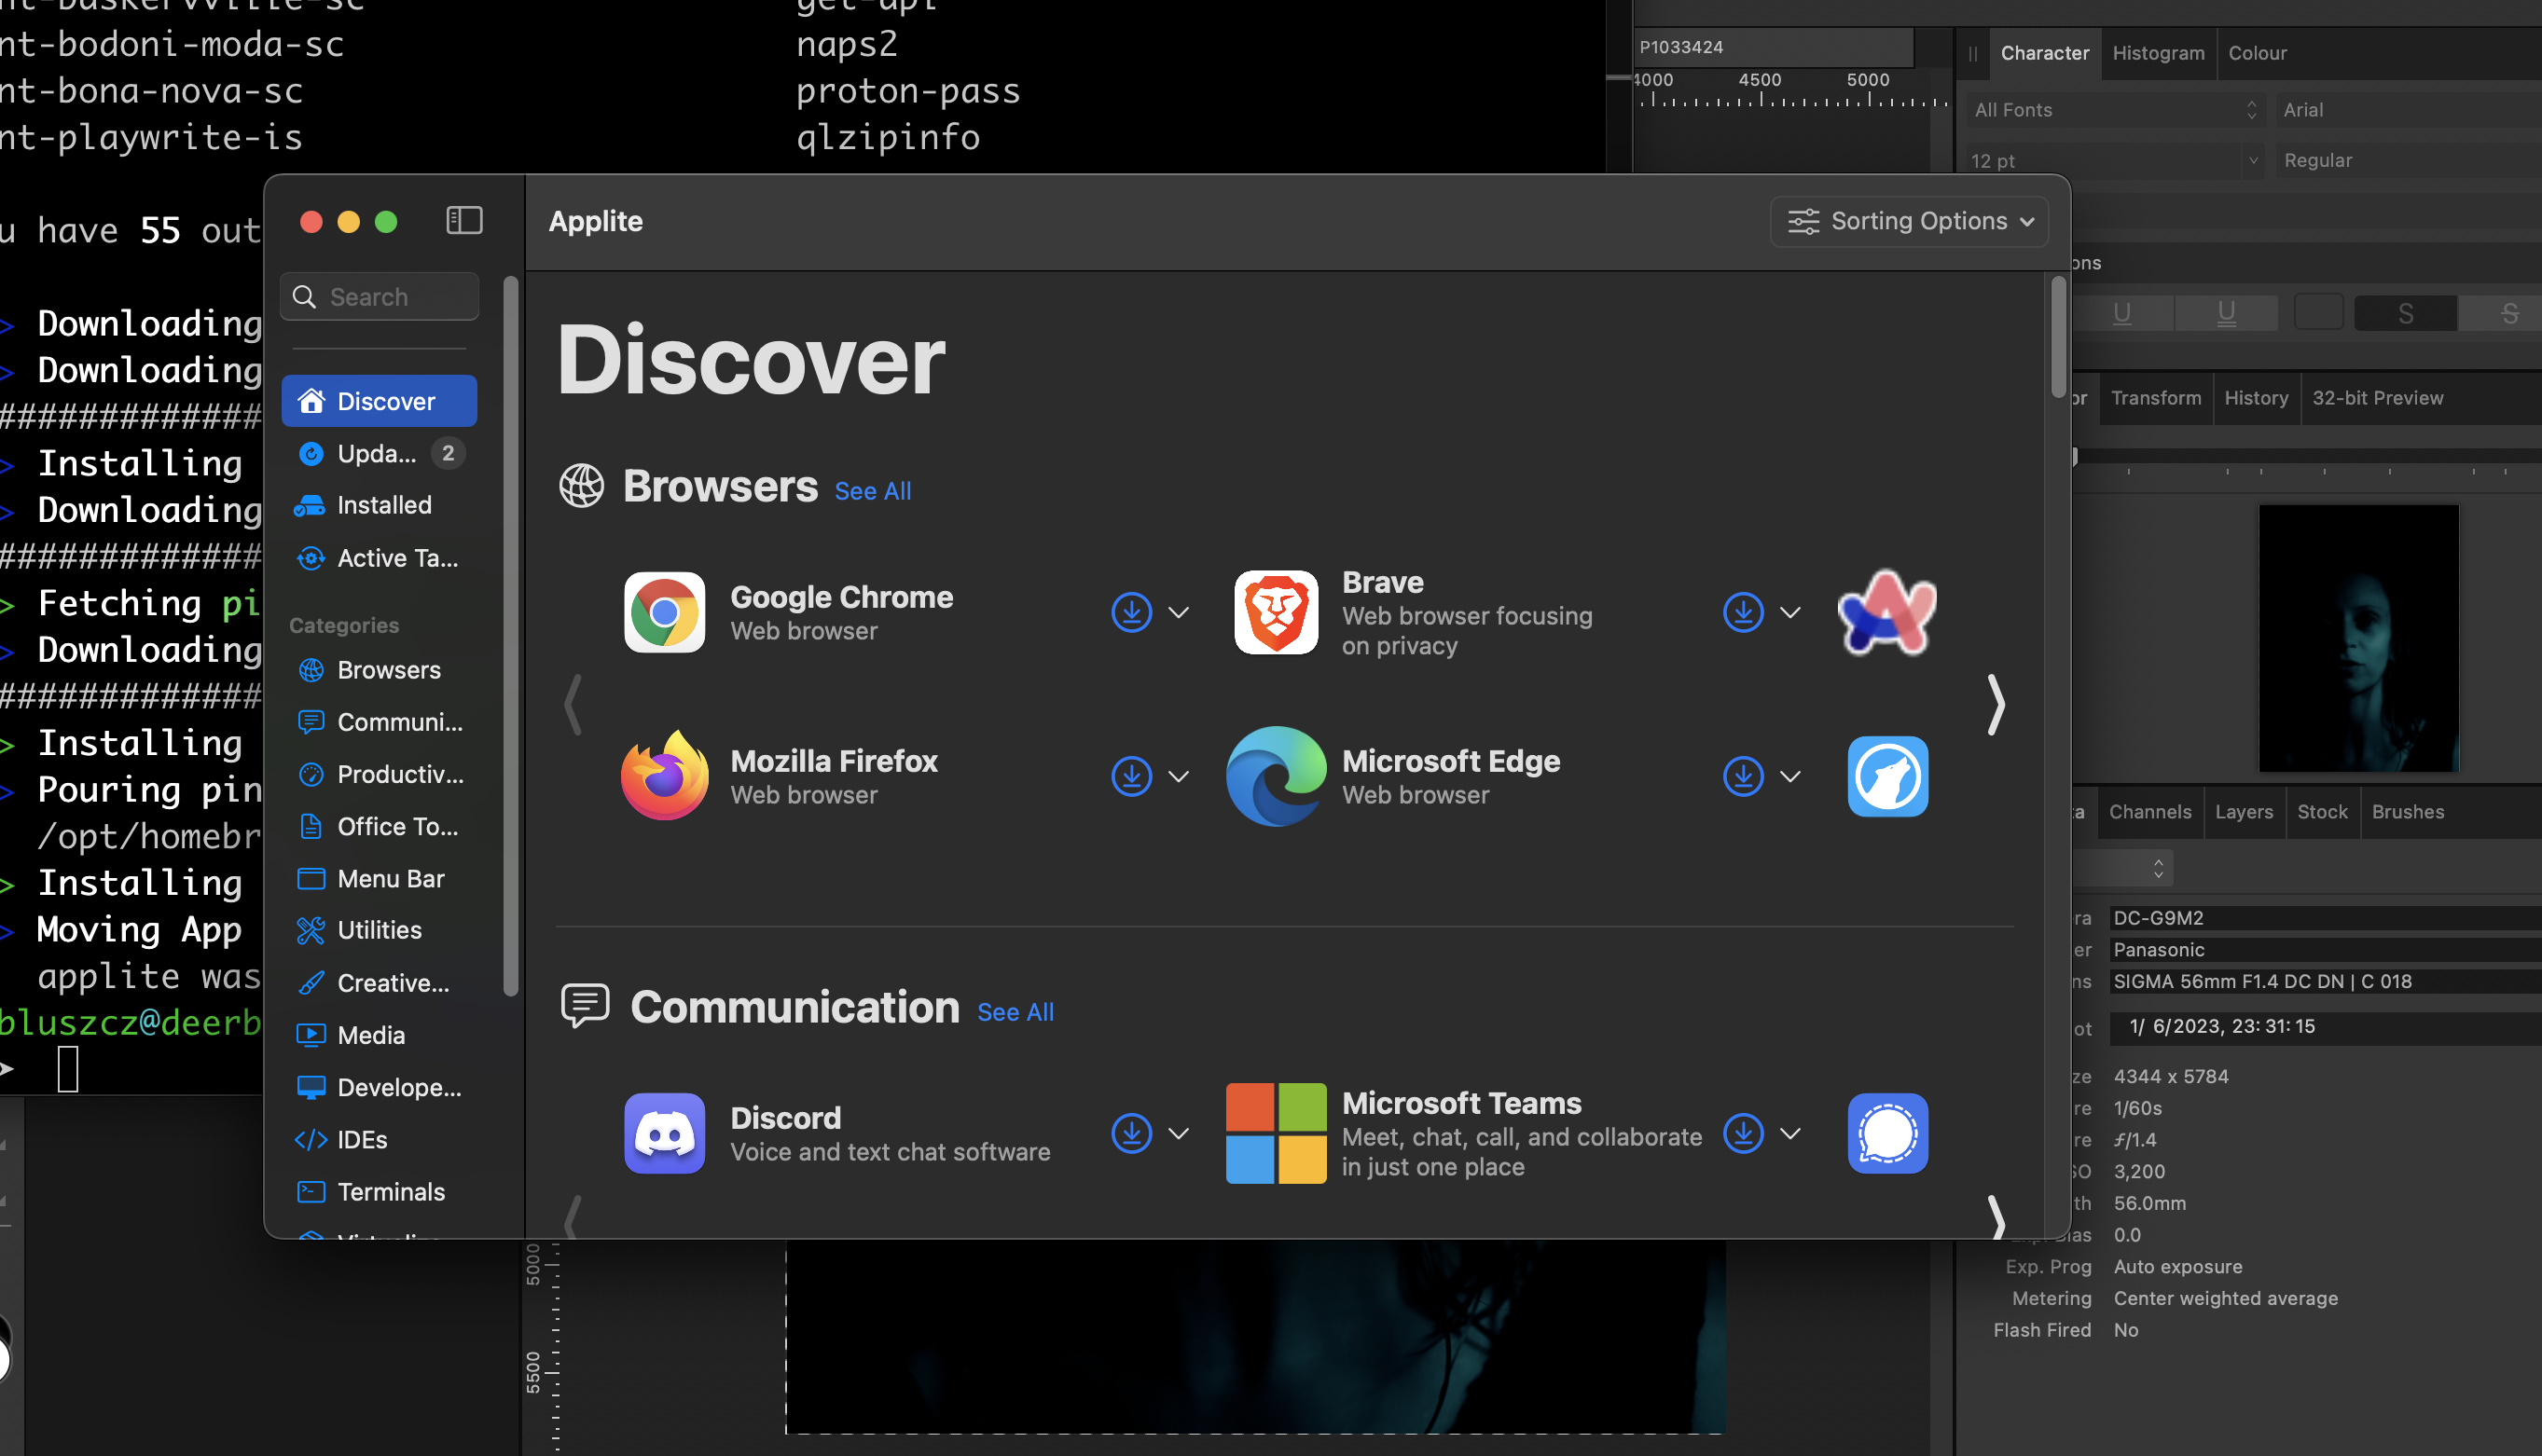Click See All next to Browsers
The height and width of the screenshot is (1456, 2542).
(x=872, y=491)
